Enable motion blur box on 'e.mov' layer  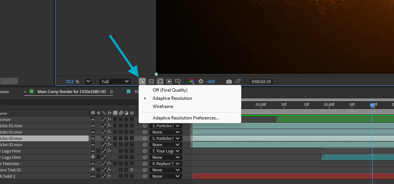tap(120, 119)
